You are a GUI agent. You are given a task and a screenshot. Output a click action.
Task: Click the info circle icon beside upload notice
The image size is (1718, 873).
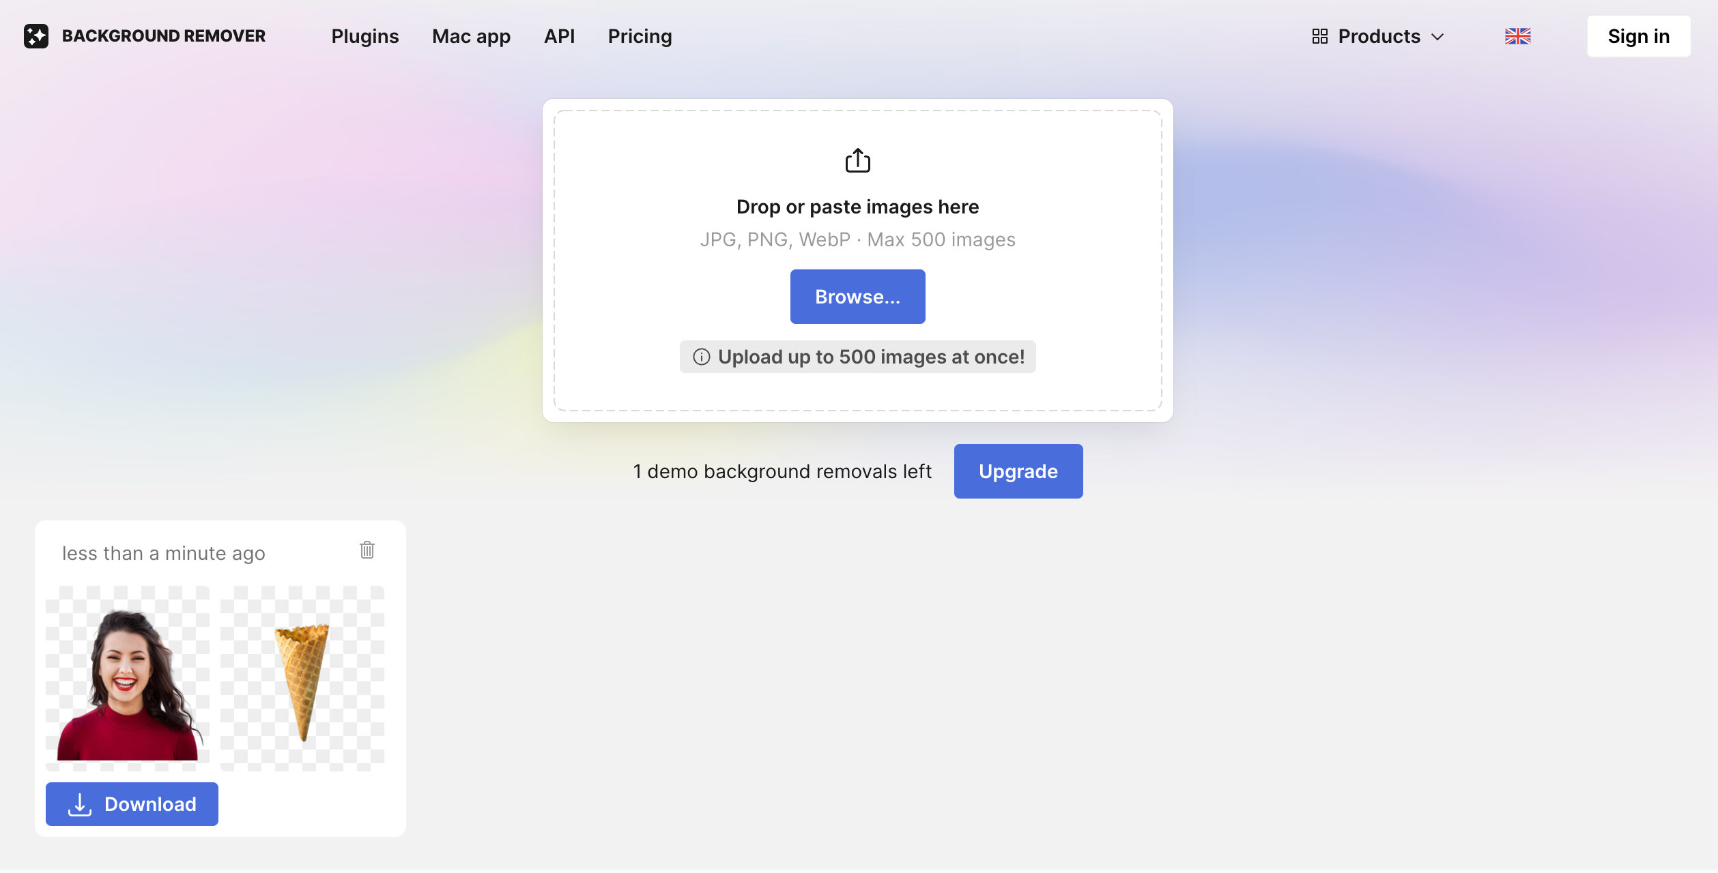pyautogui.click(x=701, y=357)
